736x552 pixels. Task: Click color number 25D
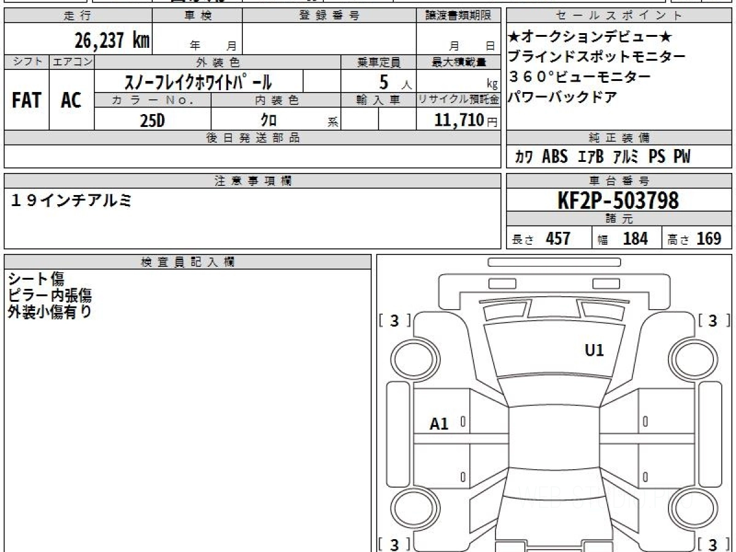(x=153, y=121)
